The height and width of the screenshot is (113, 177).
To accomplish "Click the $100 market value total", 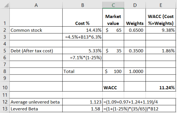I will 113,71.
